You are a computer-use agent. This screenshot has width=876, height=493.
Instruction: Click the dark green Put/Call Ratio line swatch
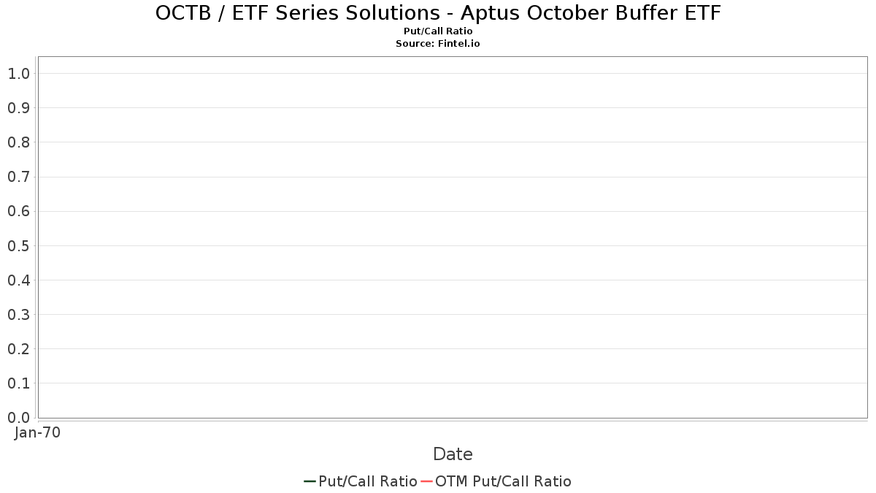click(x=310, y=481)
